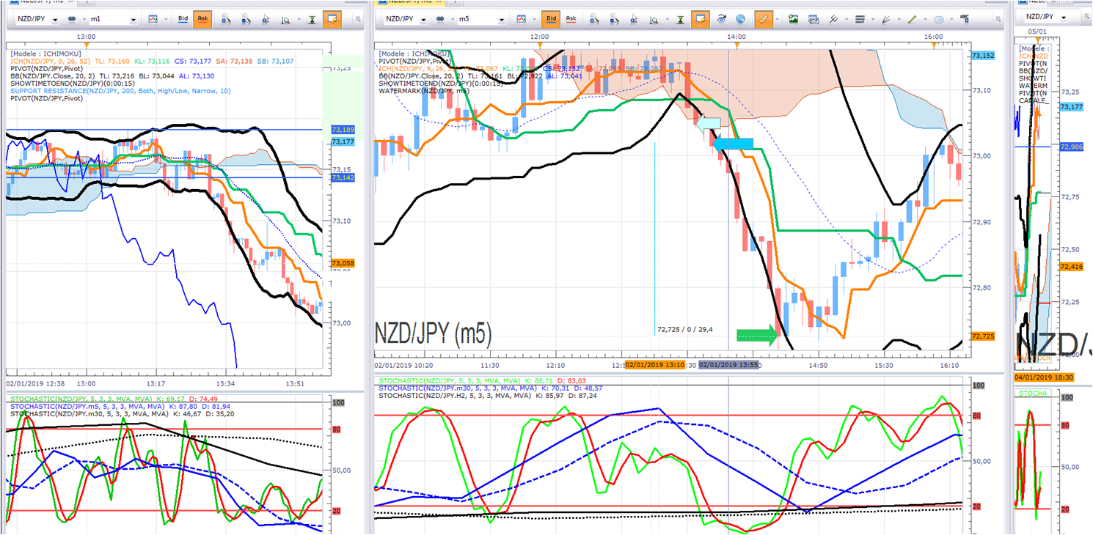The image size is (1093, 535).
Task: Click the magnifier search icon in m1 toolbar
Action: (285, 19)
